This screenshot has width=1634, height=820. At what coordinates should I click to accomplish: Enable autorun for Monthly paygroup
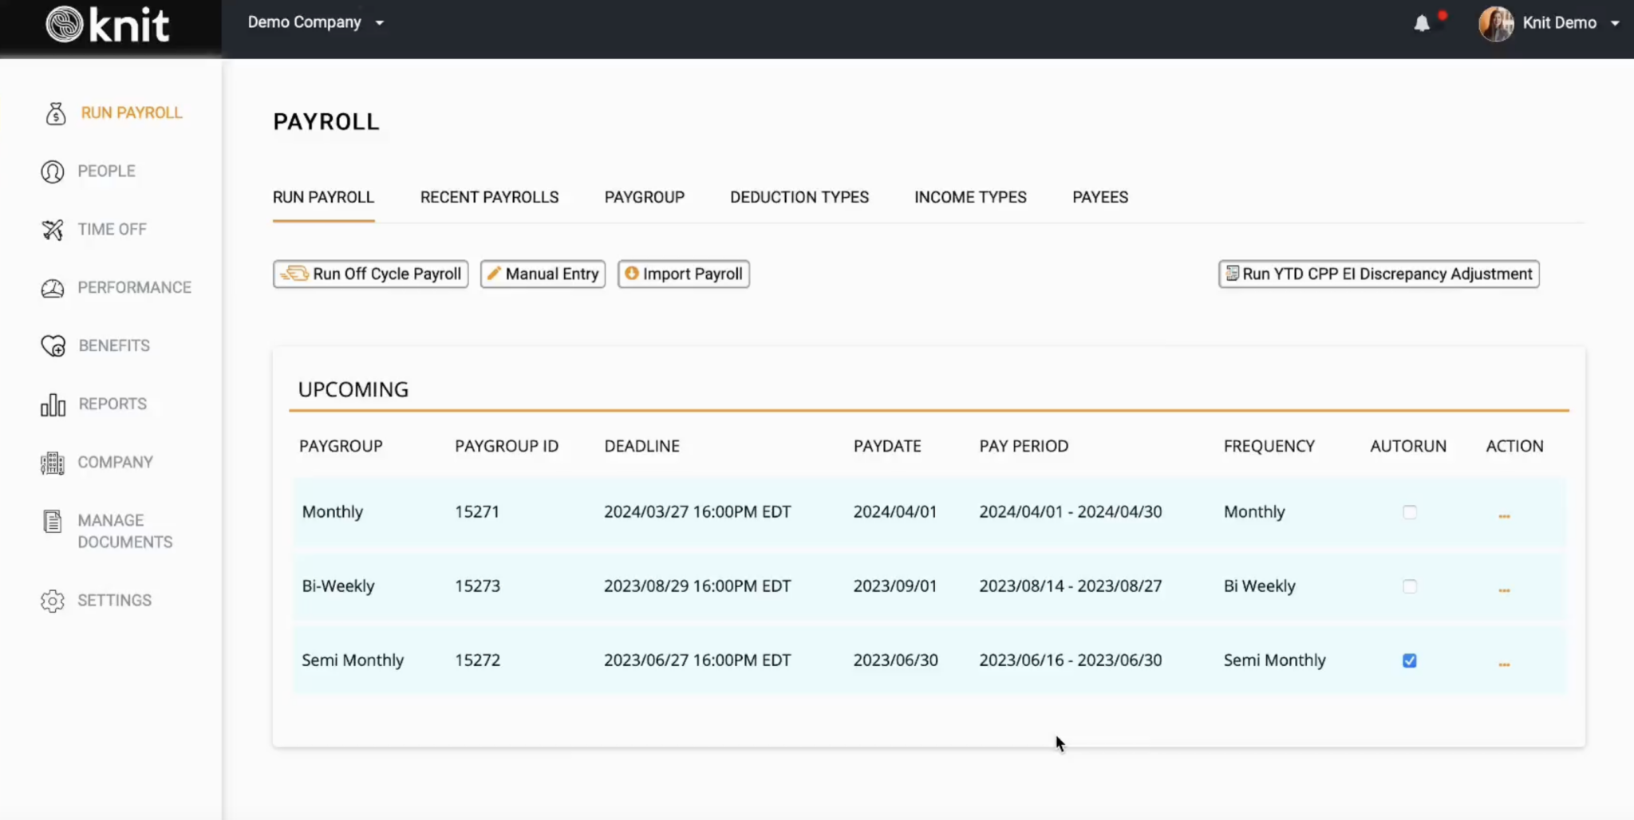pos(1411,513)
